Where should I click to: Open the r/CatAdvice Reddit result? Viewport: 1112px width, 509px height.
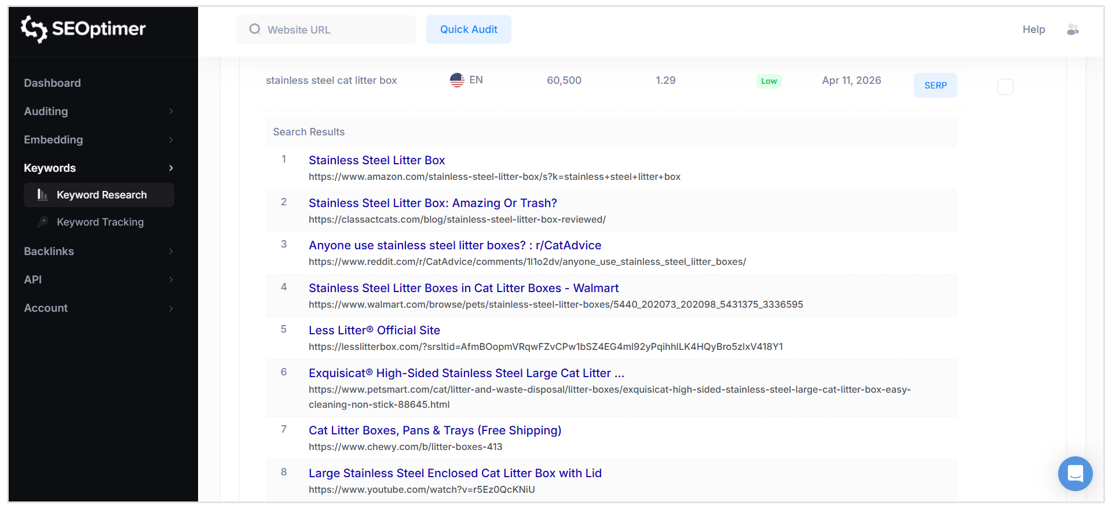455,245
